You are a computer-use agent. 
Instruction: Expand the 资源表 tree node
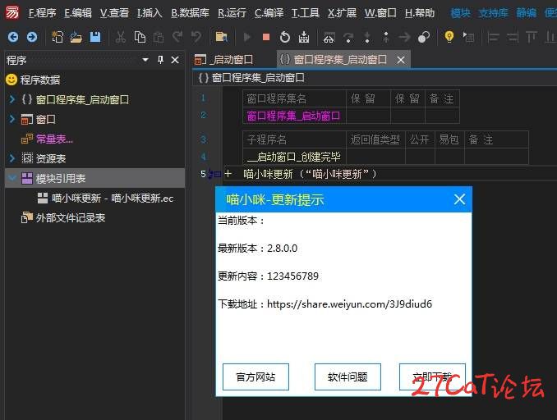(12, 157)
